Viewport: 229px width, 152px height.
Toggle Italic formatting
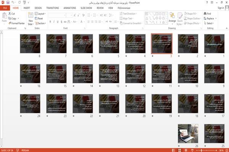point(54,22)
